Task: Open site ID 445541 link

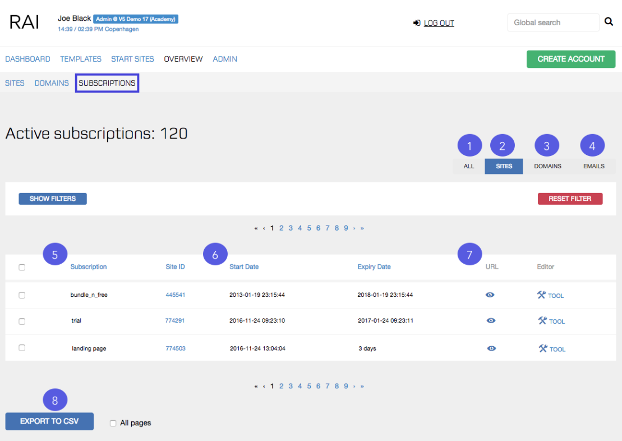Action: [176, 295]
